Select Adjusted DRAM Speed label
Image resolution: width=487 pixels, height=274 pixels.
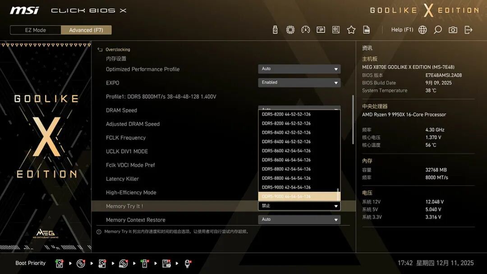click(133, 124)
